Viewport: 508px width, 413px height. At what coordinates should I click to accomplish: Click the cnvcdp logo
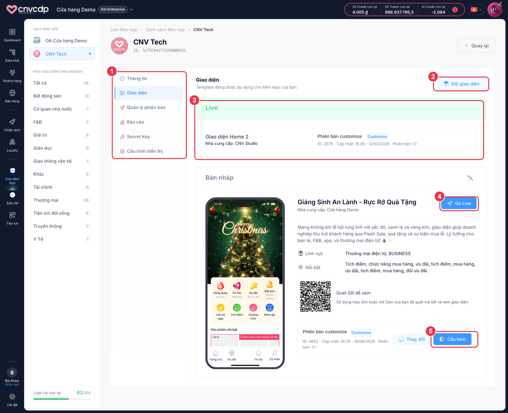coord(28,10)
